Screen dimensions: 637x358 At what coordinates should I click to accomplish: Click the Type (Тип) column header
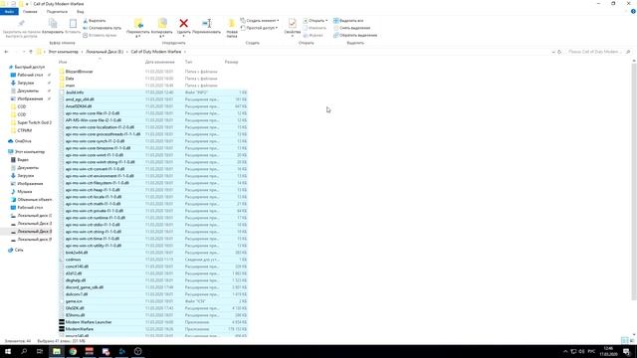pyautogui.click(x=188, y=62)
